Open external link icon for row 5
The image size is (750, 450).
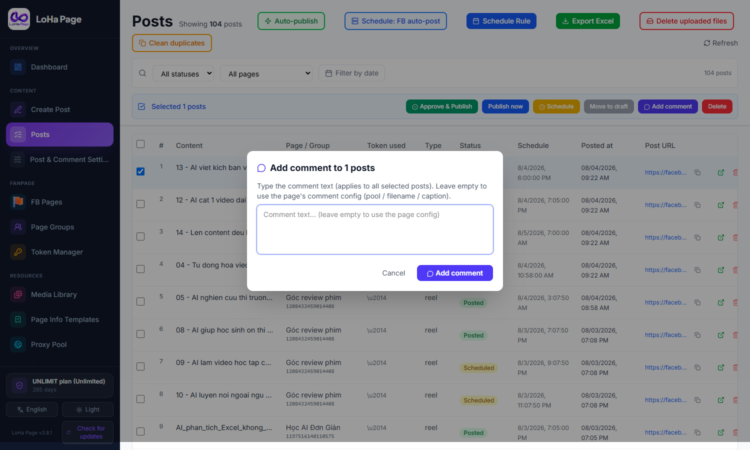(x=721, y=302)
